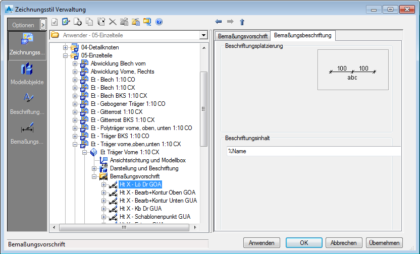Select Ht X - Bearb+Kontur Oben GOA
Viewport: 420px width, 254px height.
click(157, 193)
